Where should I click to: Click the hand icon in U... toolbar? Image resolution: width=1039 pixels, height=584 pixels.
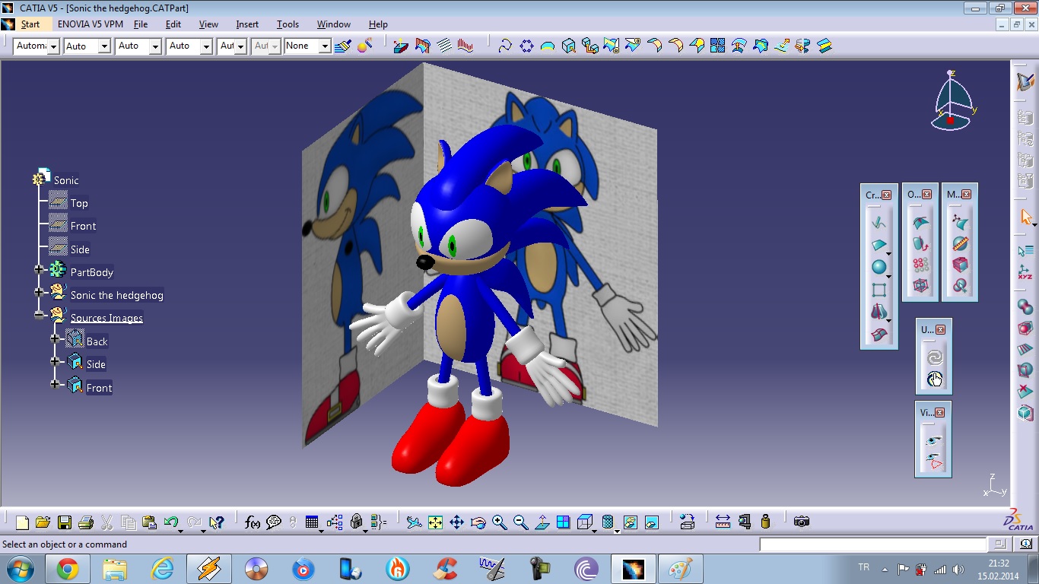tap(935, 379)
